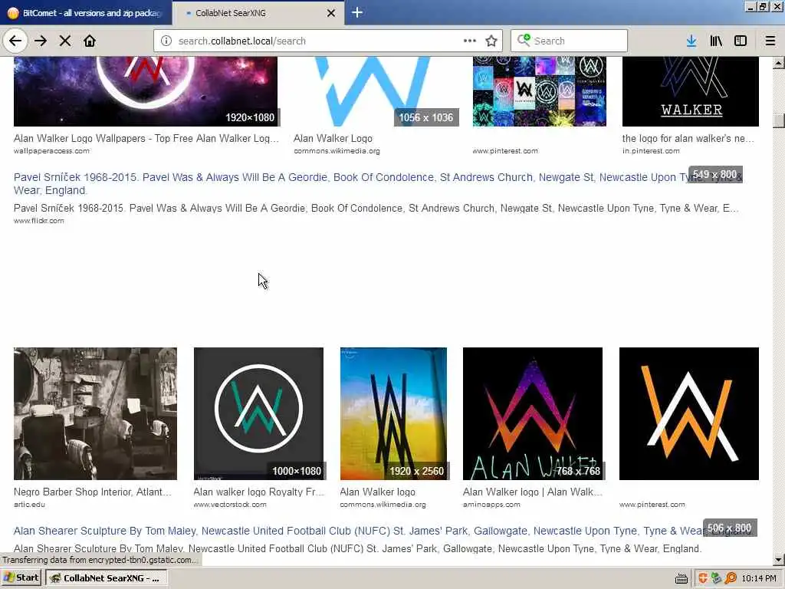Stop loading the page
The height and width of the screenshot is (589, 785).
click(x=65, y=41)
